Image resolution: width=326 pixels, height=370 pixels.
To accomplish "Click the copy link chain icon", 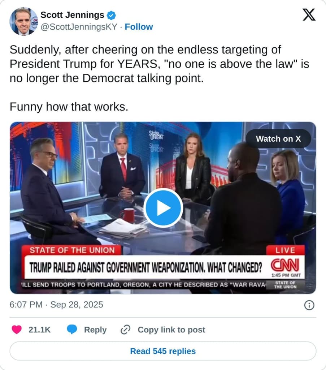I will (125, 330).
